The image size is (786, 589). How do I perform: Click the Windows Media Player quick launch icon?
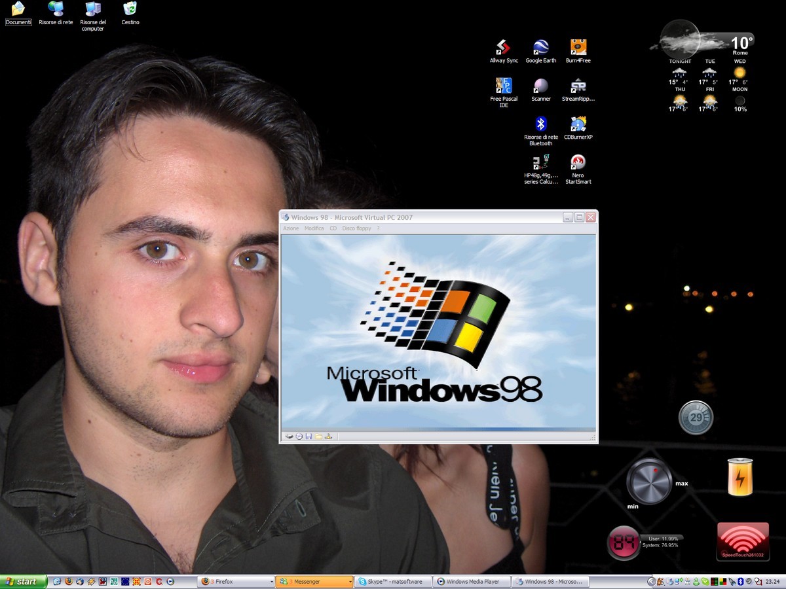[x=170, y=581]
